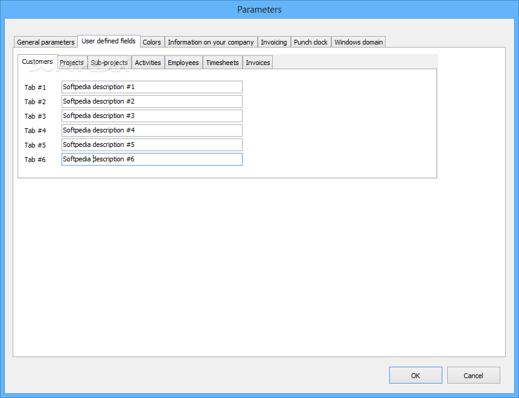Go to the Invoices sub-tab
This screenshot has height=398, width=519.
coord(258,63)
